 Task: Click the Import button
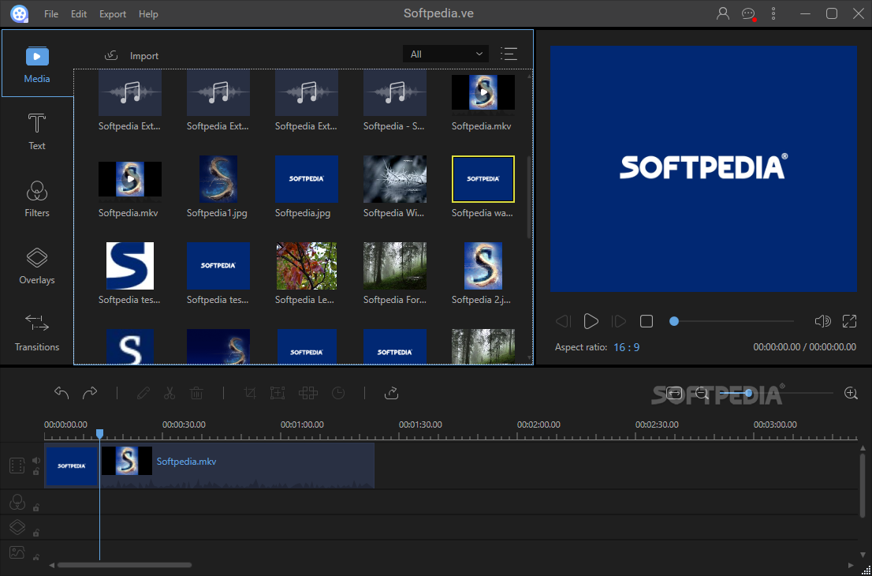click(x=132, y=55)
